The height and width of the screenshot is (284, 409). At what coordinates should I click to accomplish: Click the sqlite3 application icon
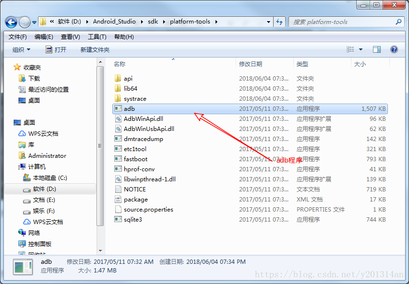point(118,219)
